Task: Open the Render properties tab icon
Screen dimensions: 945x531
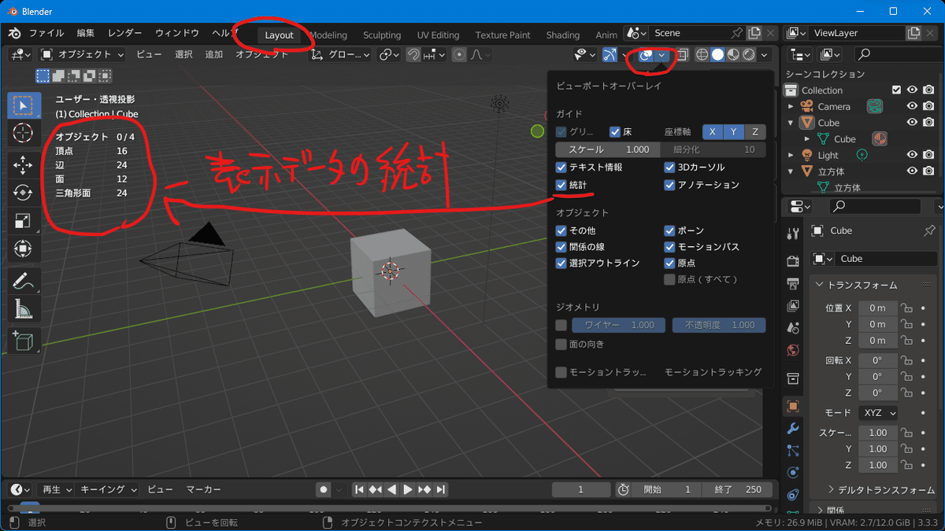Action: (793, 260)
